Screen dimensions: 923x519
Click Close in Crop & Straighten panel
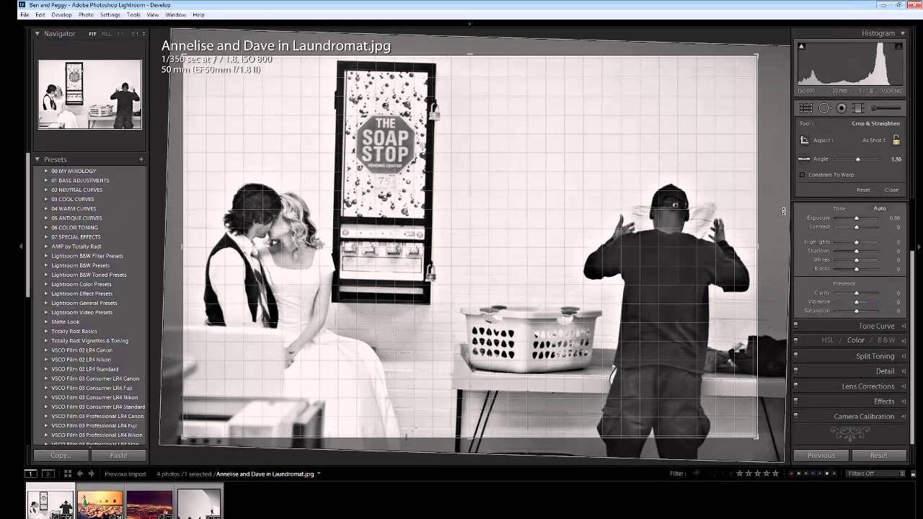point(891,190)
